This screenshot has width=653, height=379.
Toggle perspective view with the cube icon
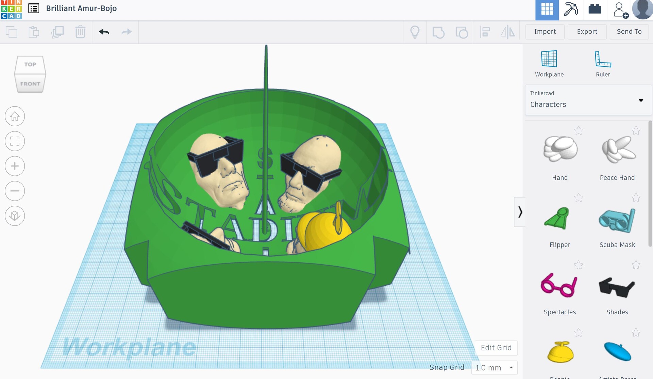click(15, 216)
